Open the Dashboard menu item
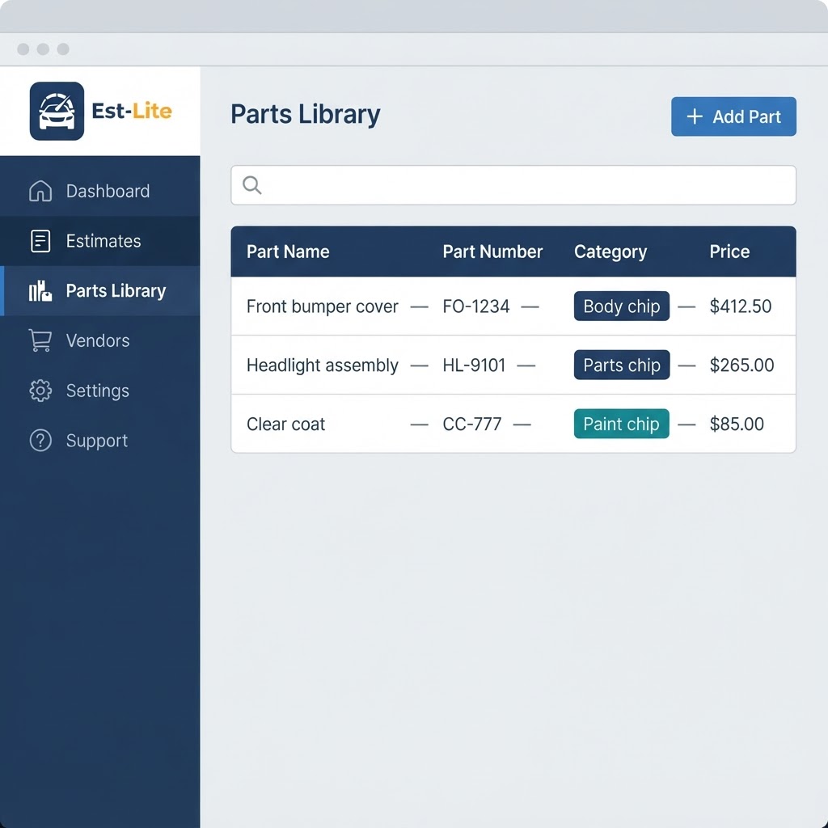 point(99,191)
